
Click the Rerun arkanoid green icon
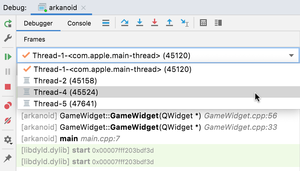tap(7, 24)
